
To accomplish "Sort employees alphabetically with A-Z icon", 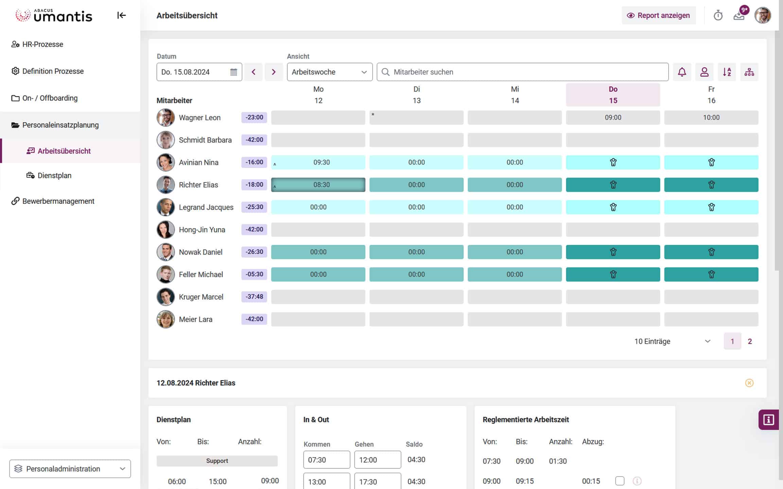I will point(727,72).
